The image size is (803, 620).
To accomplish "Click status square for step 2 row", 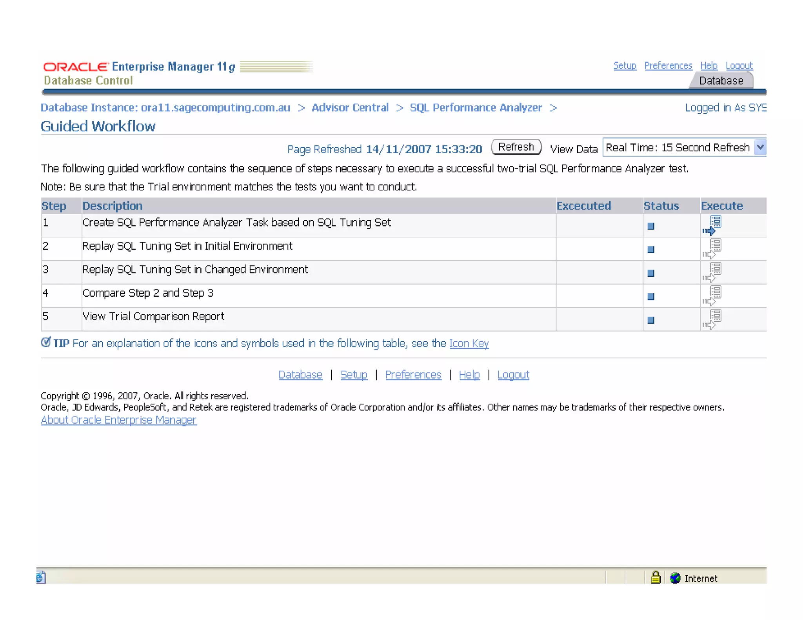I will click(x=651, y=250).
